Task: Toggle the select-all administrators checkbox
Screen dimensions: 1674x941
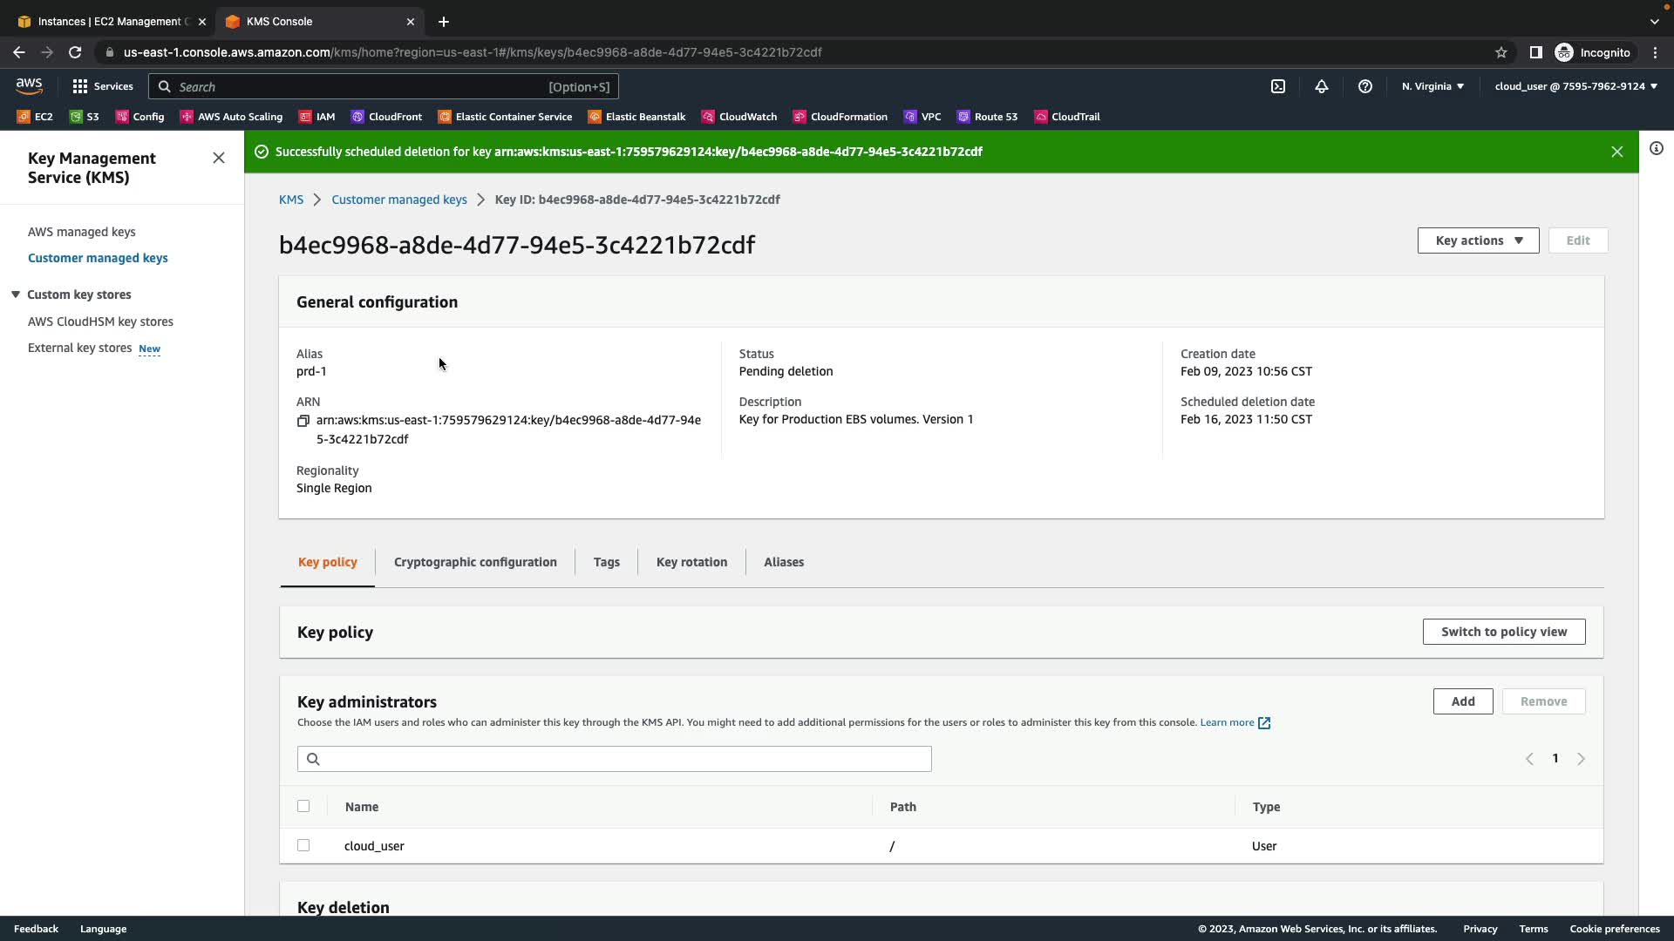Action: click(x=303, y=806)
